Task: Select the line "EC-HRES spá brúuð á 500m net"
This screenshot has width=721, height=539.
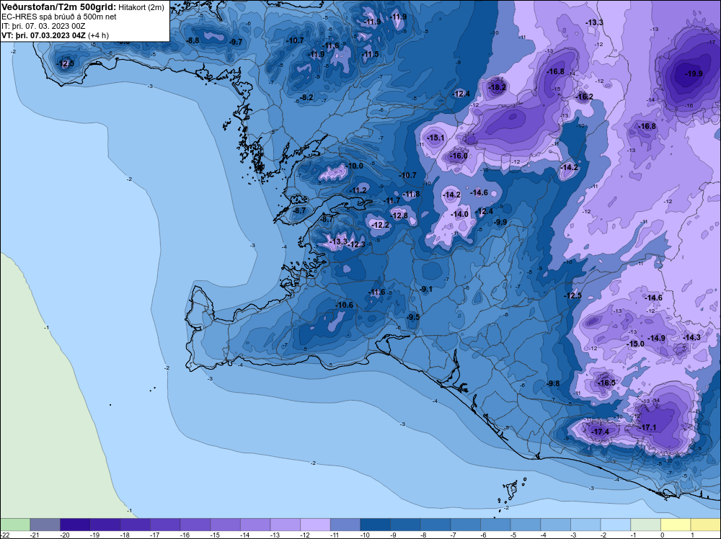Action: pos(58,17)
